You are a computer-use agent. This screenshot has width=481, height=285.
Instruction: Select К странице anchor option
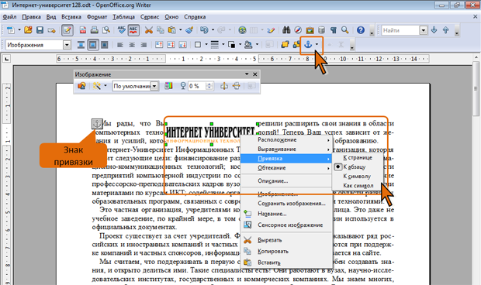[358, 158]
